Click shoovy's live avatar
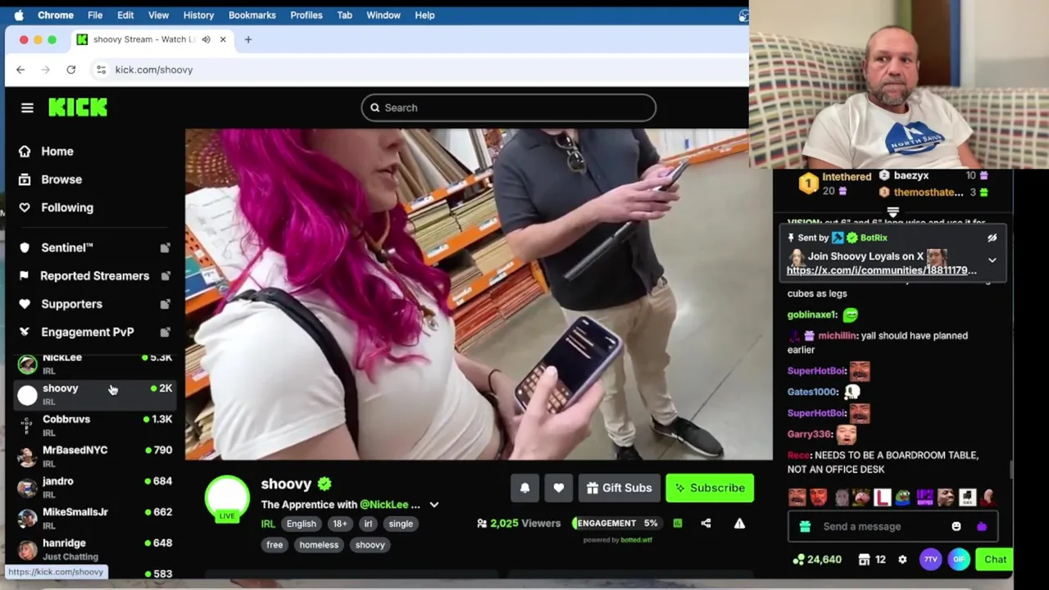The width and height of the screenshot is (1049, 590). (227, 498)
